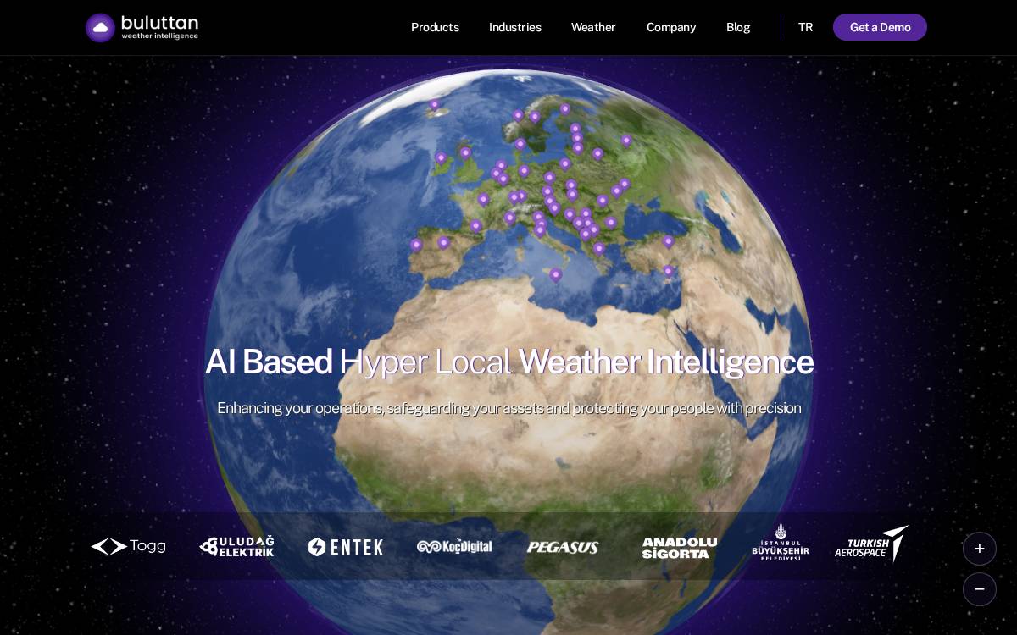The height and width of the screenshot is (635, 1017).
Task: Click the Anadolu Sigorta logo
Action: pos(679,548)
